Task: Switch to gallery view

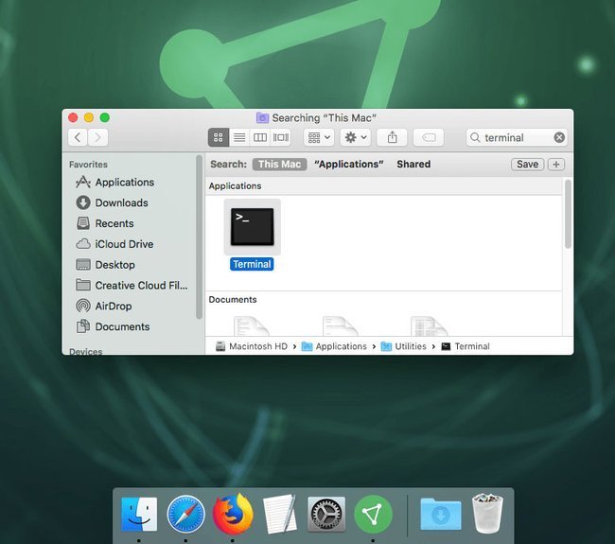Action: pyautogui.click(x=280, y=137)
